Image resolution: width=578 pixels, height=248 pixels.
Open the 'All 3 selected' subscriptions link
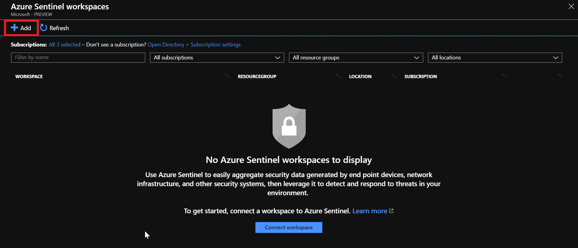[65, 45]
